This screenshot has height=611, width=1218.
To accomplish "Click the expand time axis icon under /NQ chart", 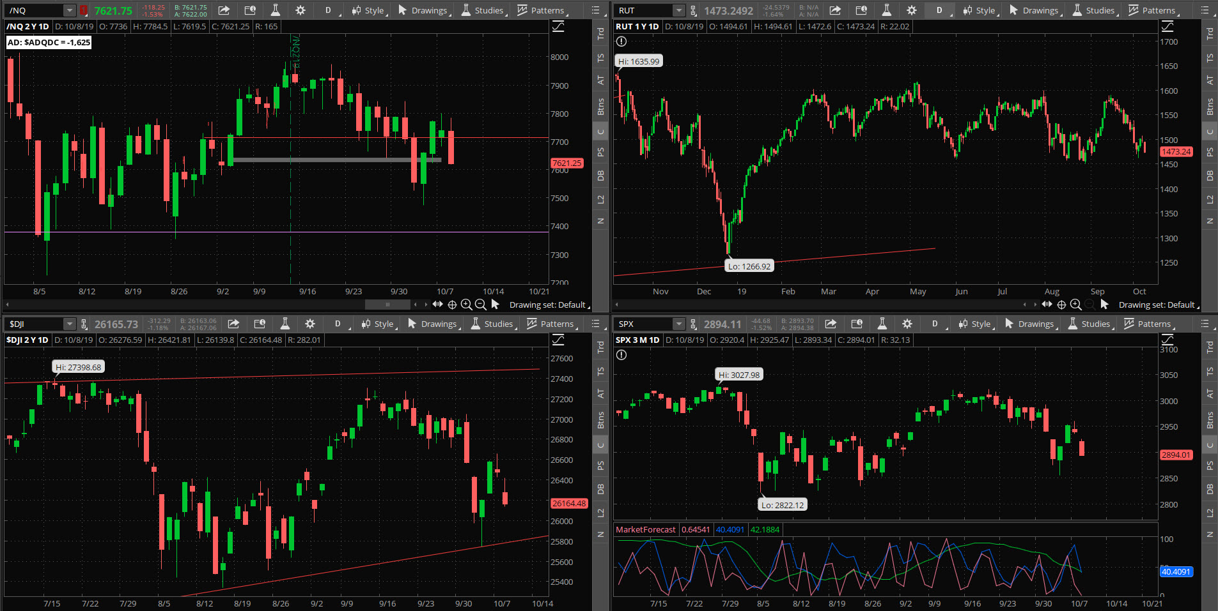I will click(x=437, y=305).
